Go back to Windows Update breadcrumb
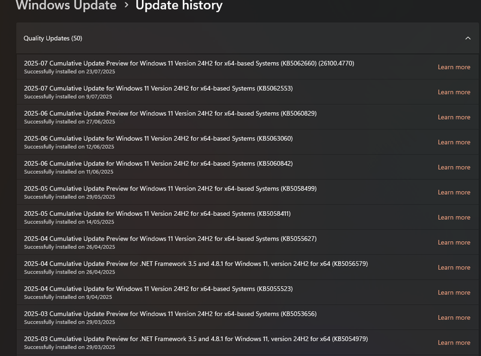Viewport: 481px width, 356px height. click(x=66, y=6)
